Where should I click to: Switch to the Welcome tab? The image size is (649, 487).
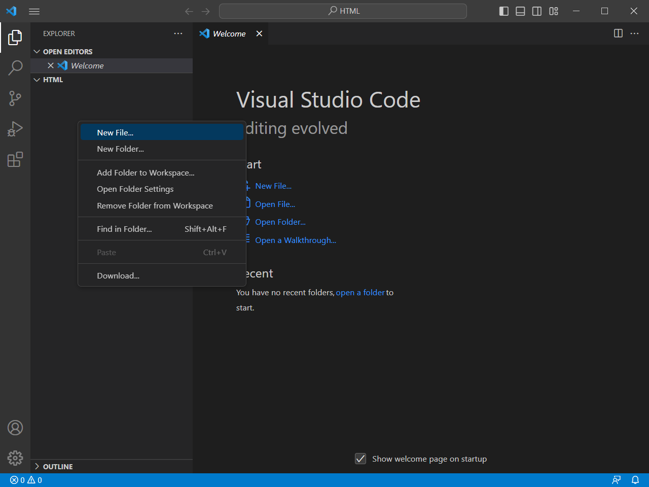[229, 33]
